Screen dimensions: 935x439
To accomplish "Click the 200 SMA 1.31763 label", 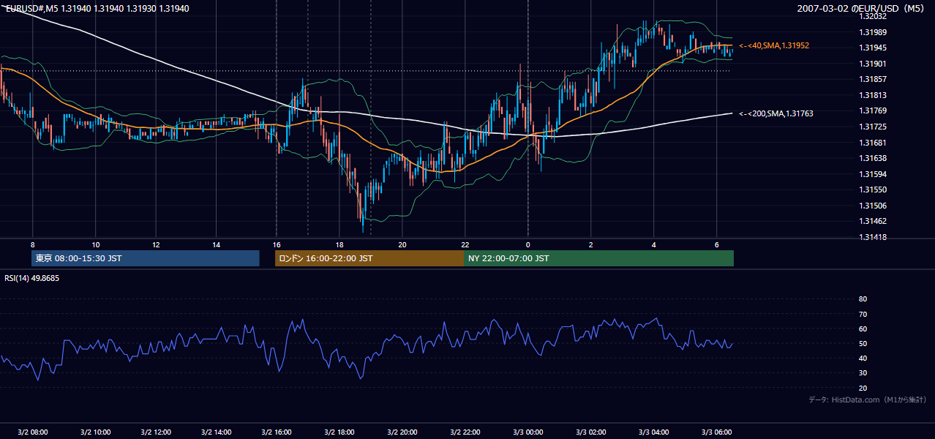I will click(776, 113).
